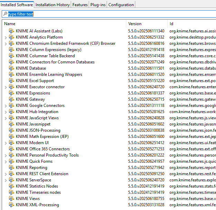Open the Features tab
Screen dimensions: 216x210
coord(80,5)
